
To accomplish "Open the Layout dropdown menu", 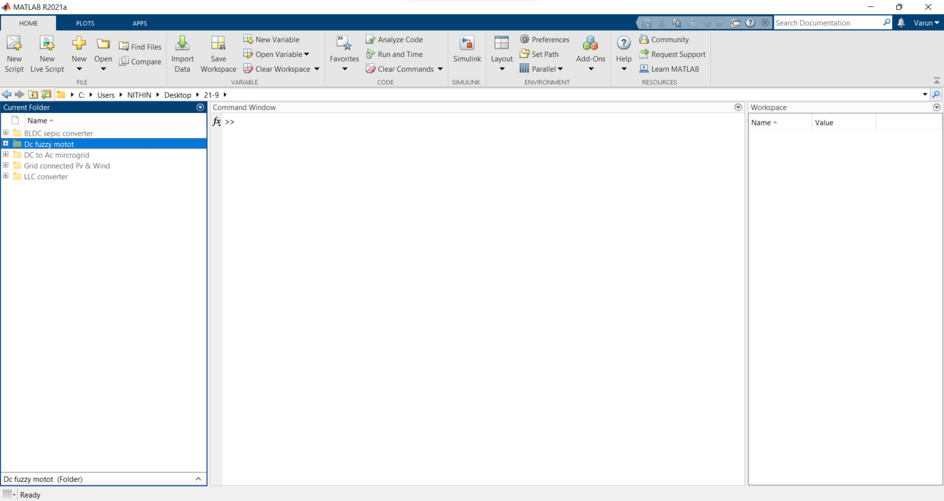I will tap(502, 53).
